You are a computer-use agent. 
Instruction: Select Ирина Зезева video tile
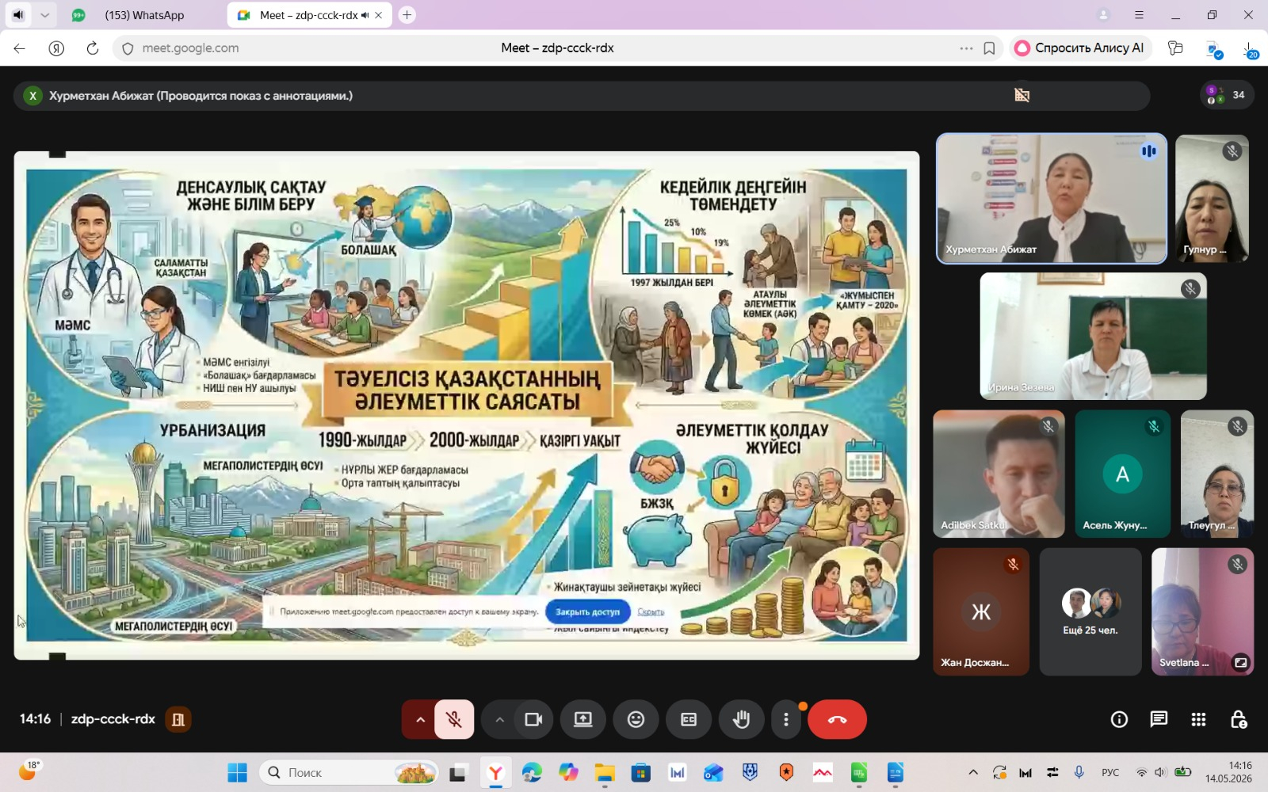click(x=1094, y=336)
